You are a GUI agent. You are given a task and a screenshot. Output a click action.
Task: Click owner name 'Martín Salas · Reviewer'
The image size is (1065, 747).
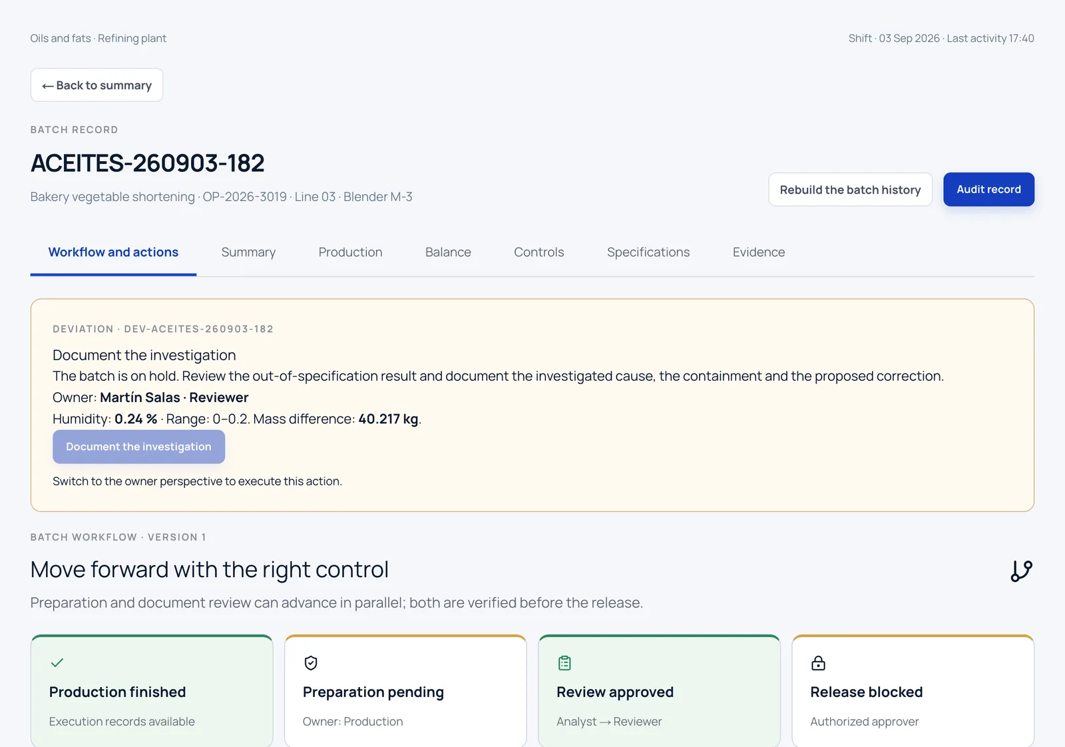pos(174,397)
